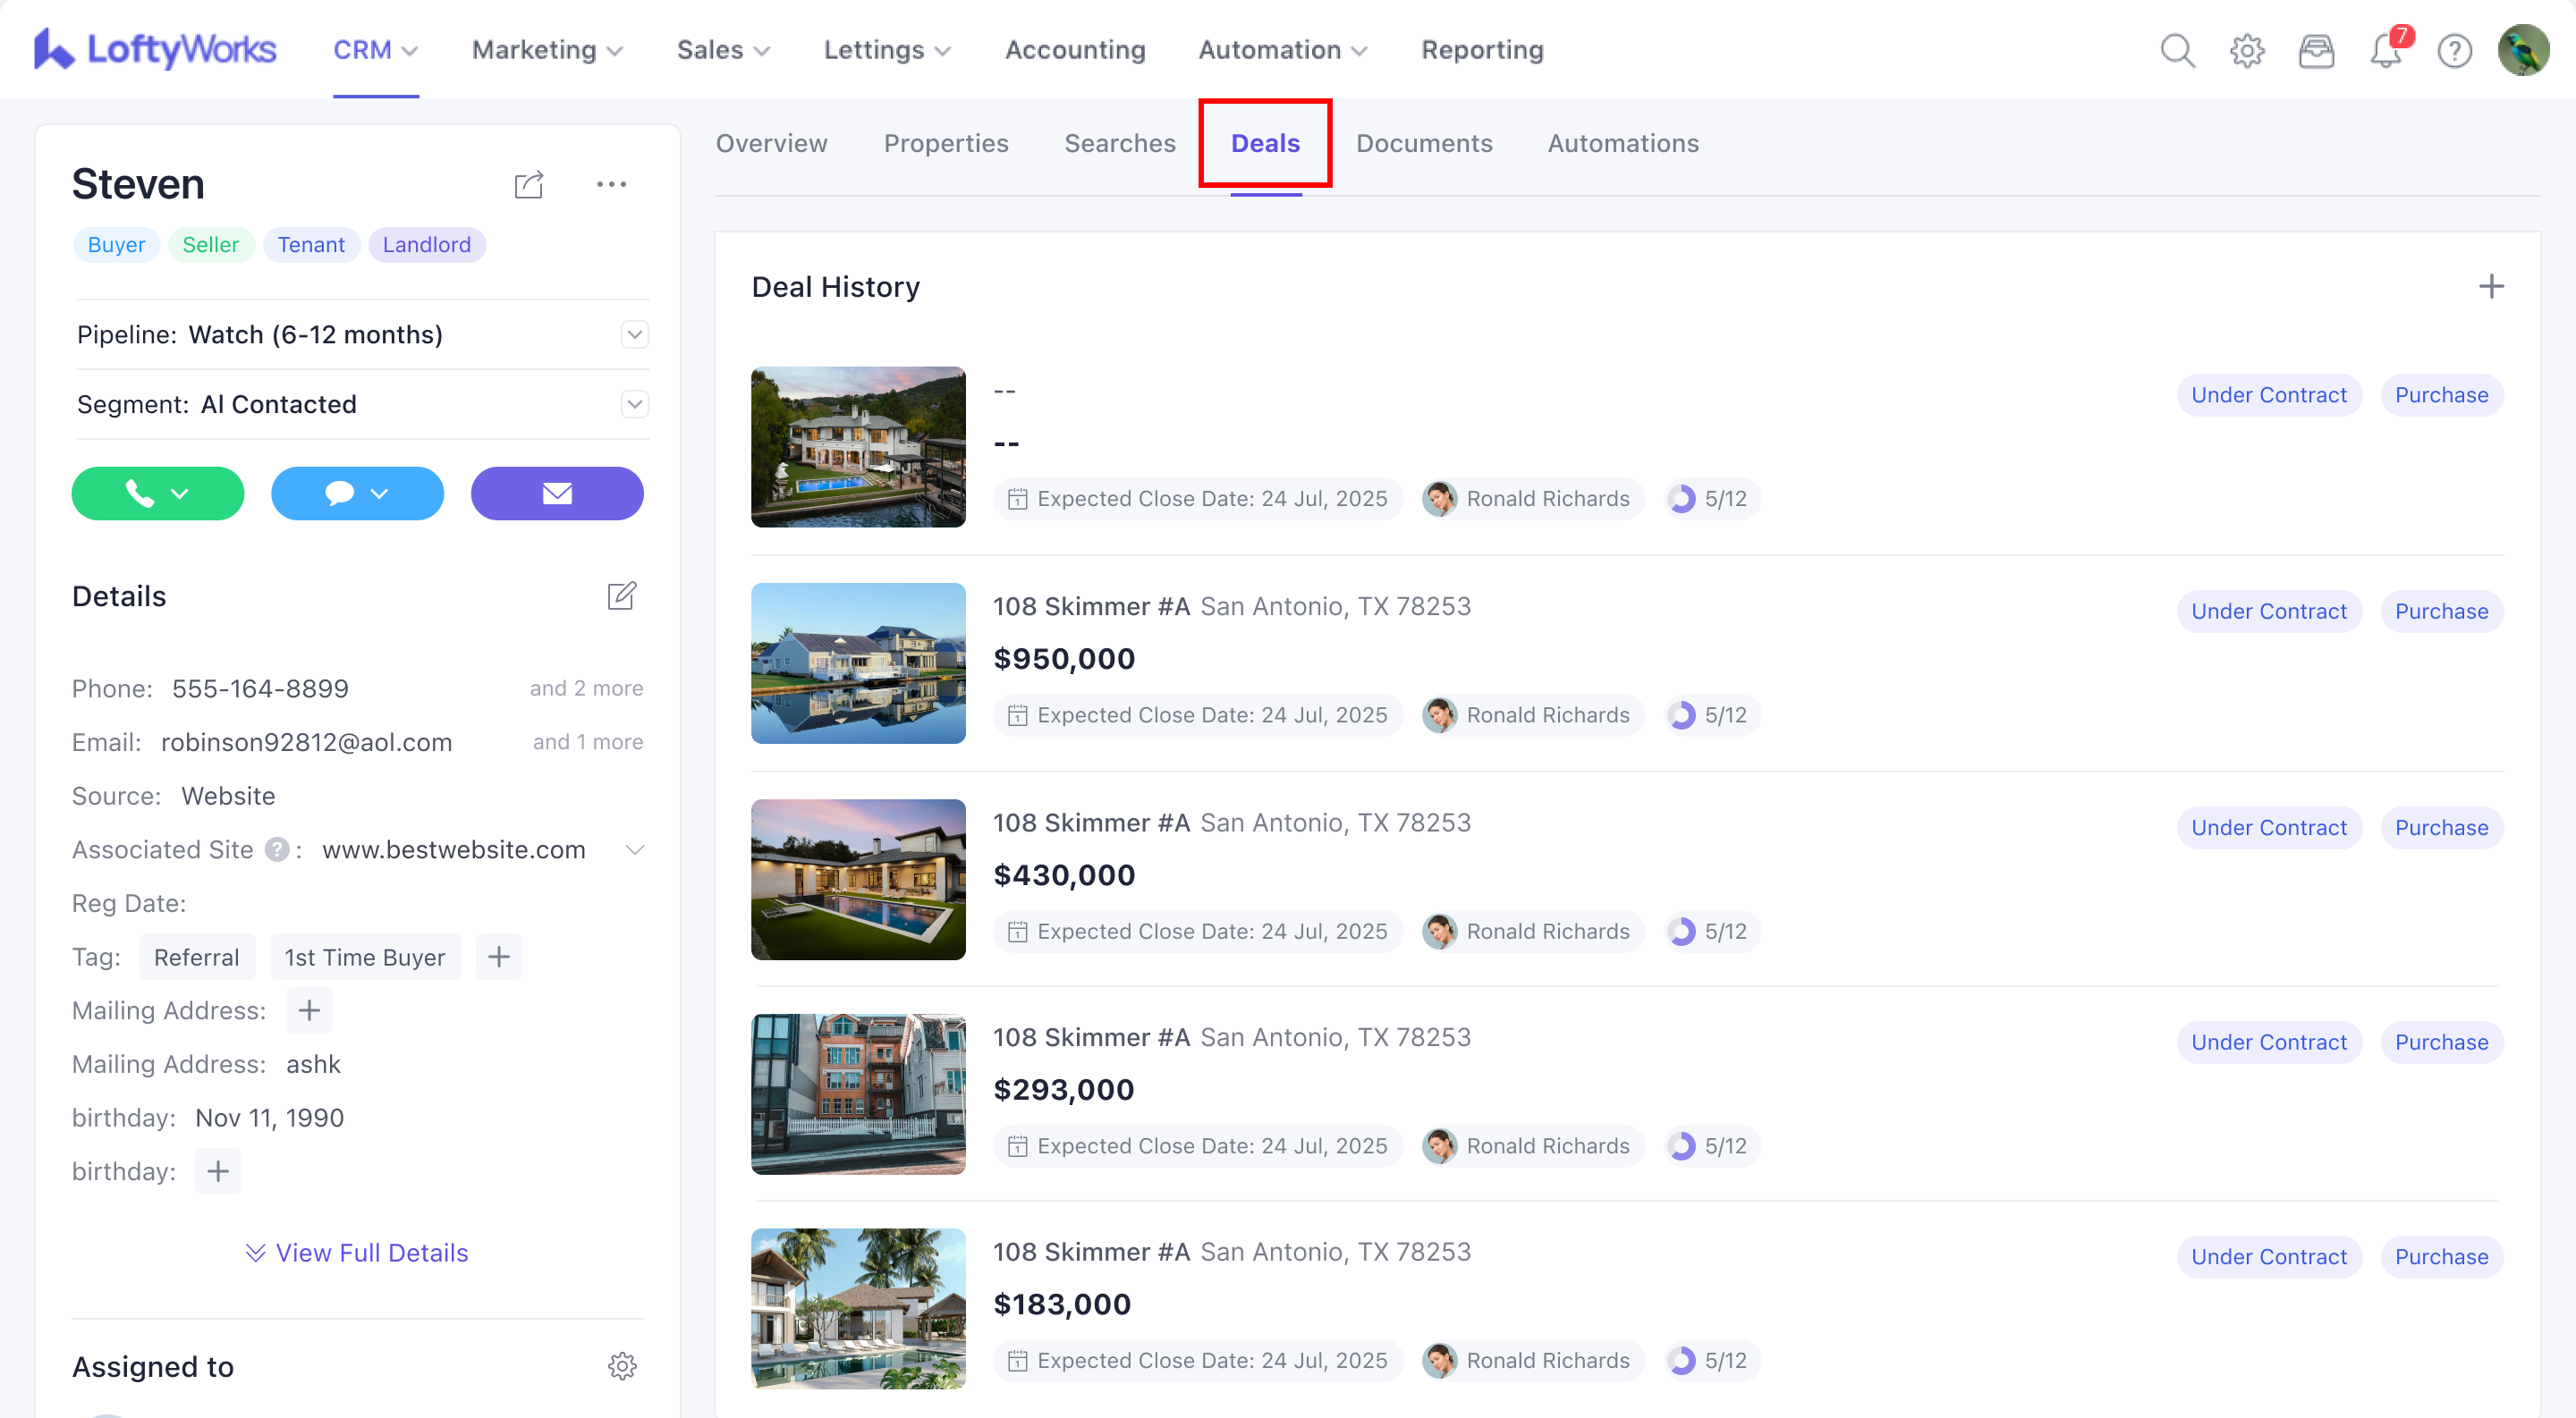
Task: Click the share icon next to Steven
Action: (528, 185)
